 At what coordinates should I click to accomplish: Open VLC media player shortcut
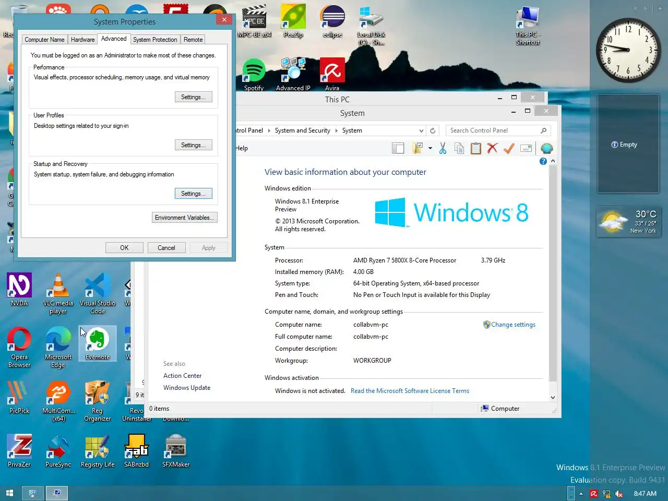(58, 294)
